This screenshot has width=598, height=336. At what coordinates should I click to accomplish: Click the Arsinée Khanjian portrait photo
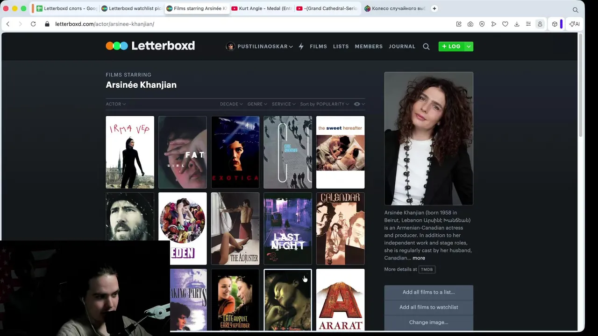point(428,139)
